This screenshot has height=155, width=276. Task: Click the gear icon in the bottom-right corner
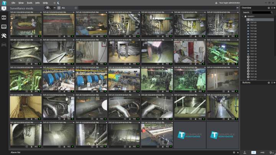271,152
